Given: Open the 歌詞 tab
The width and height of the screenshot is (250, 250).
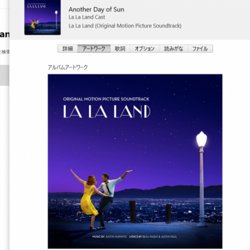Looking at the screenshot, I should (x=120, y=48).
